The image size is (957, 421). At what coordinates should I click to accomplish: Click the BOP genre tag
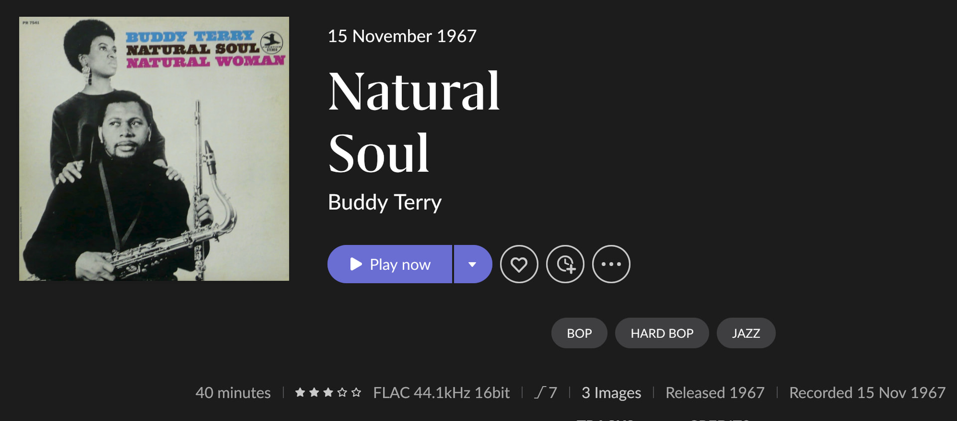point(579,333)
